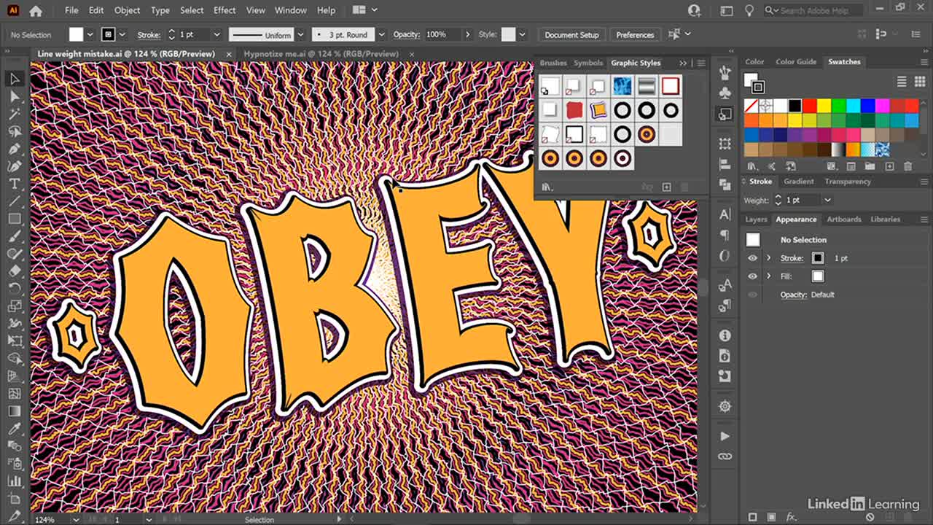Select the Pen tool

tap(14, 149)
